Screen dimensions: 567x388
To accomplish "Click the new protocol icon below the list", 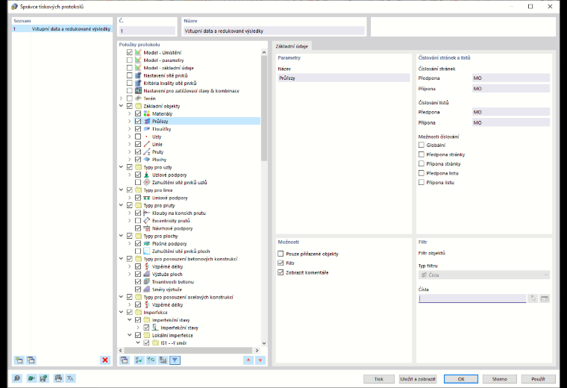I will (19, 360).
